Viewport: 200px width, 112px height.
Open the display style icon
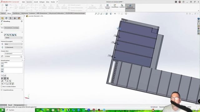click(111, 14)
